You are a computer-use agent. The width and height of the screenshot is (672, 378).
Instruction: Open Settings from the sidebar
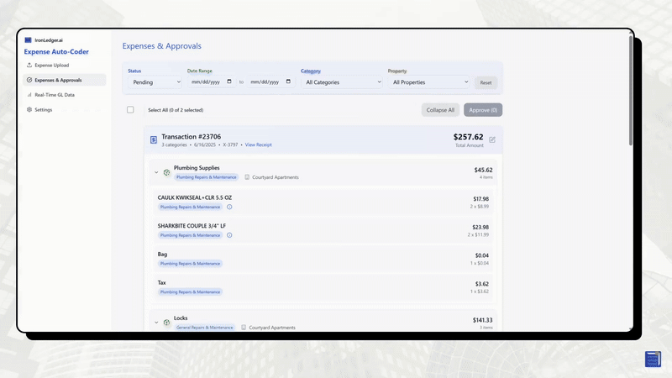42,110
